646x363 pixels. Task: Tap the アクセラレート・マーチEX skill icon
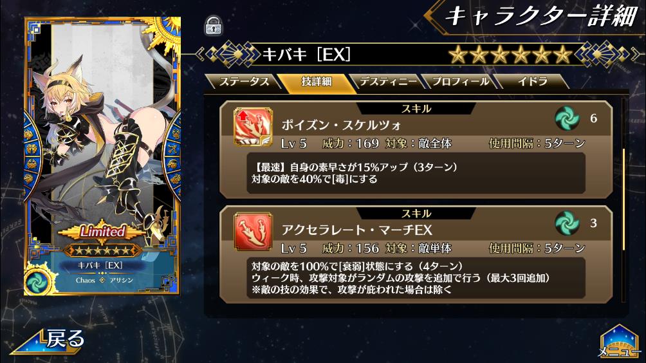(253, 232)
